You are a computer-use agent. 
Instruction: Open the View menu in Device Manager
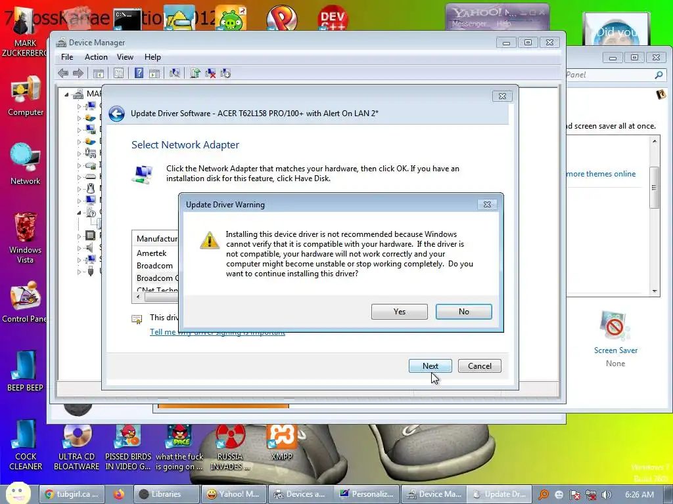click(125, 57)
